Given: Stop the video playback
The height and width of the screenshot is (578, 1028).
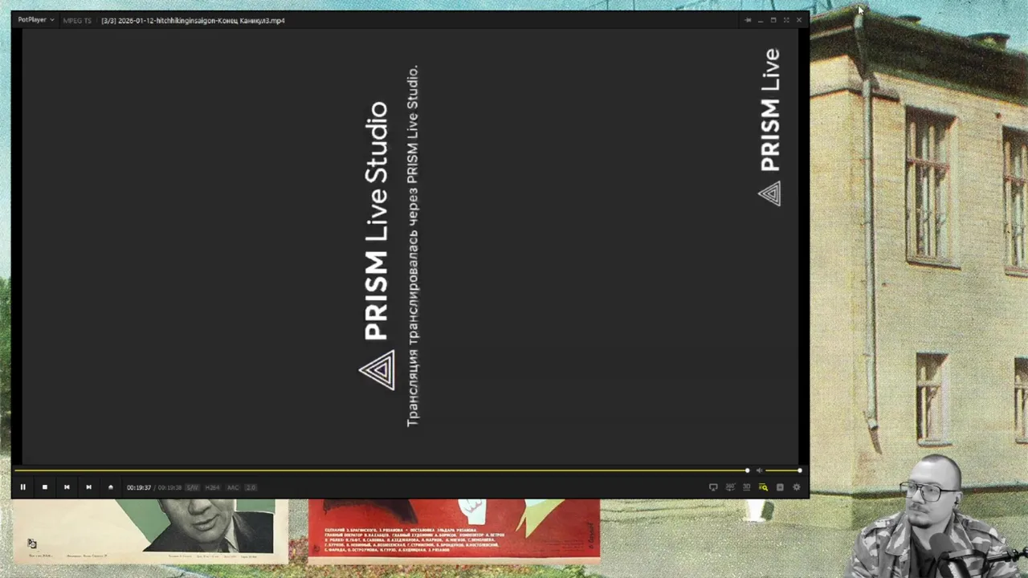Looking at the screenshot, I should click(45, 487).
